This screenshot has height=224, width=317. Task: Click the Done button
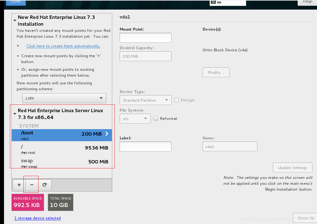pos(16,2)
